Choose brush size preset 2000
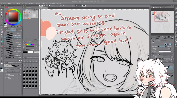This screenshot has width=177, height=98. click(x=36, y=86)
